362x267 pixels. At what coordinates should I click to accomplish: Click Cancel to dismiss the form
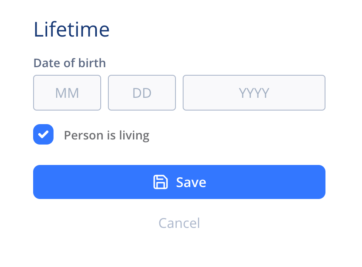(179, 223)
